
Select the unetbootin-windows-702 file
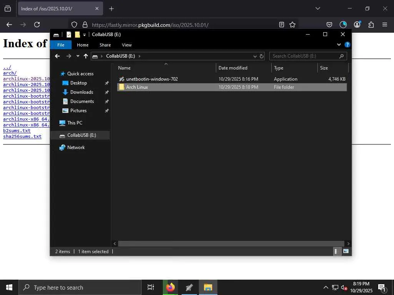232,79
